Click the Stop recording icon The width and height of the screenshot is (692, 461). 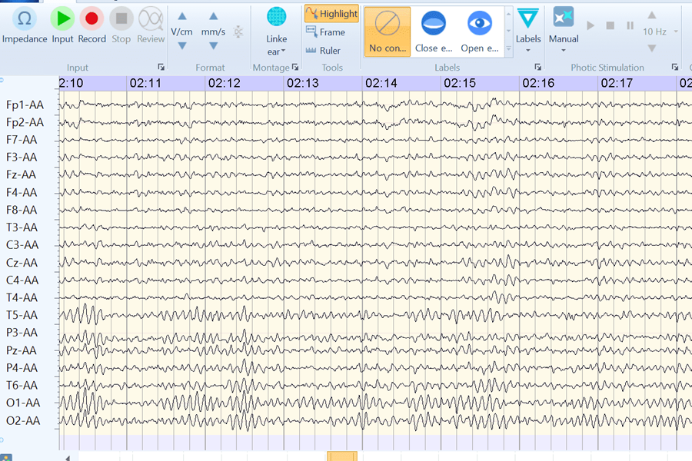click(x=121, y=26)
